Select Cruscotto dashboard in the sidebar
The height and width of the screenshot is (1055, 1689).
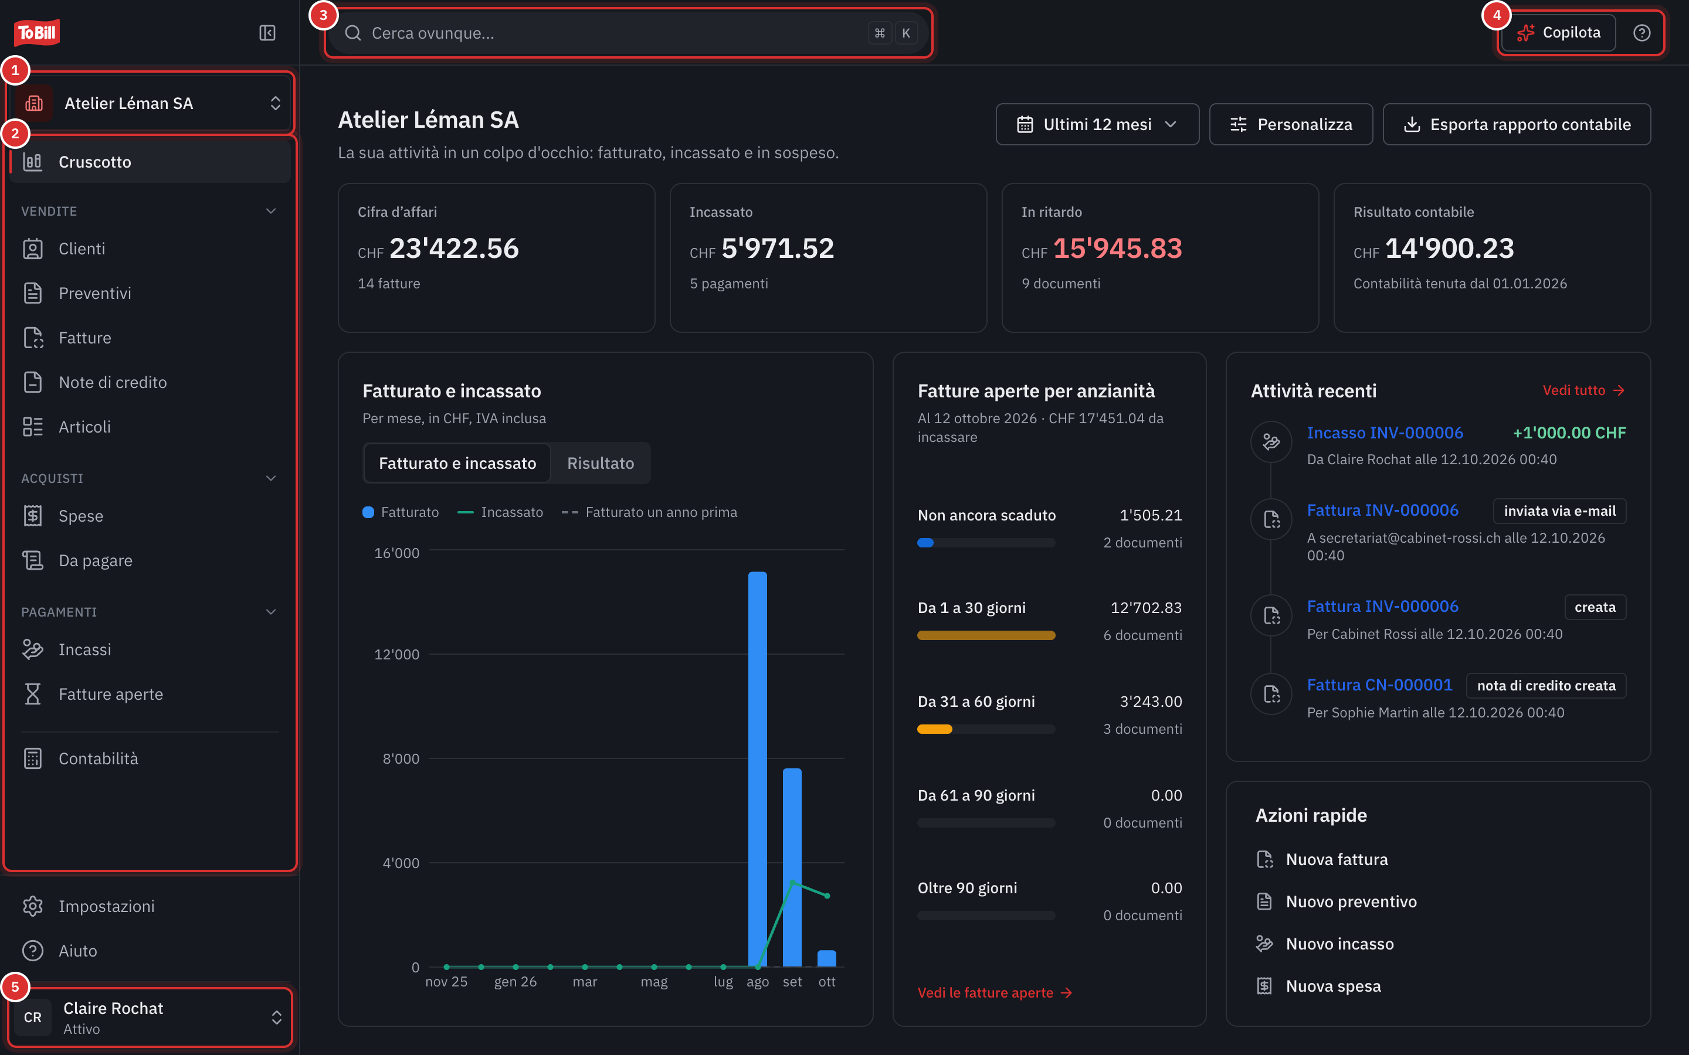click(x=150, y=162)
